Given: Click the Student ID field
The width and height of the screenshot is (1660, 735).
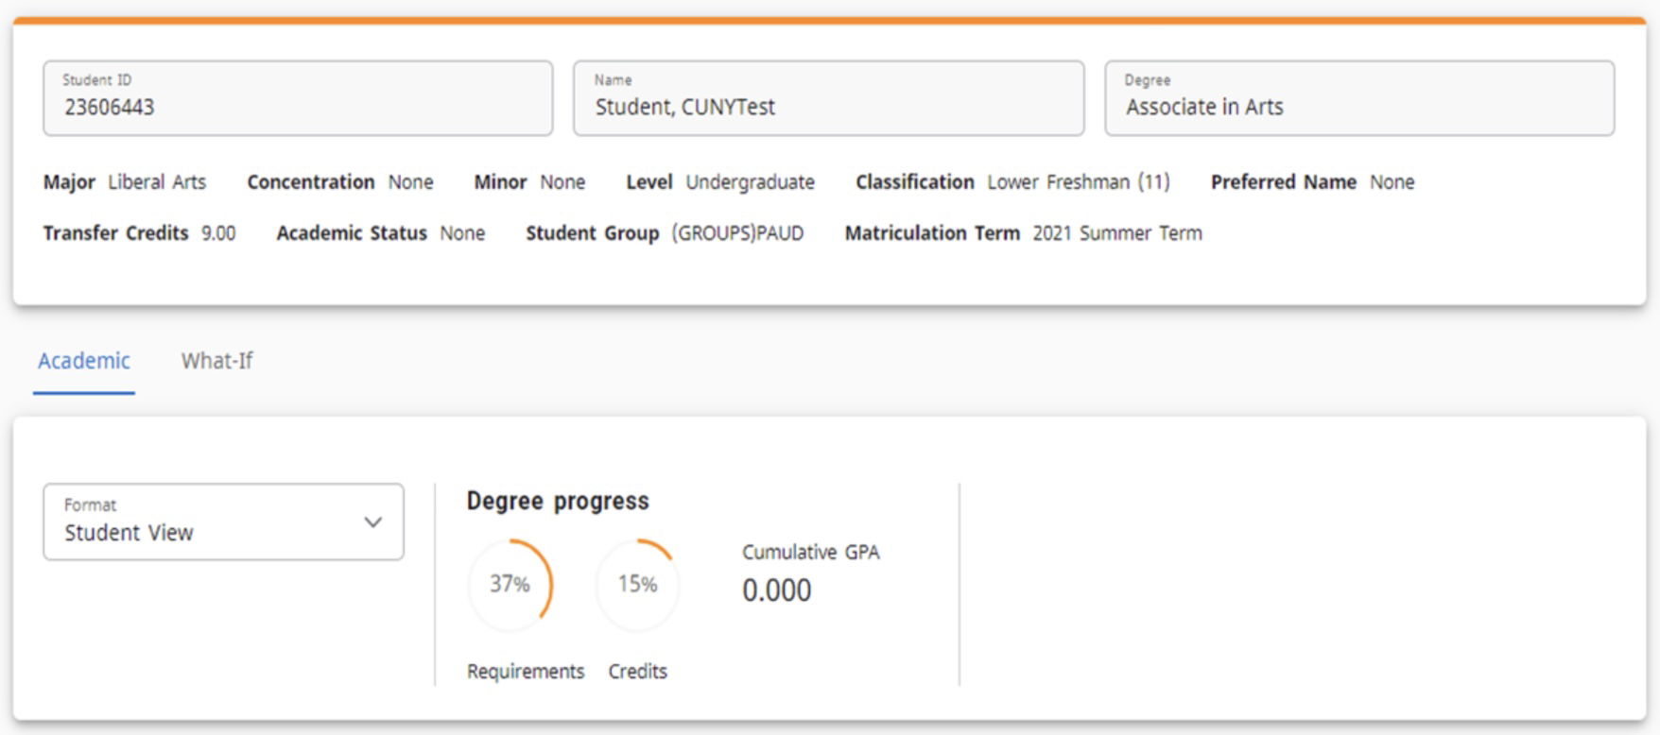Looking at the screenshot, I should [x=298, y=98].
